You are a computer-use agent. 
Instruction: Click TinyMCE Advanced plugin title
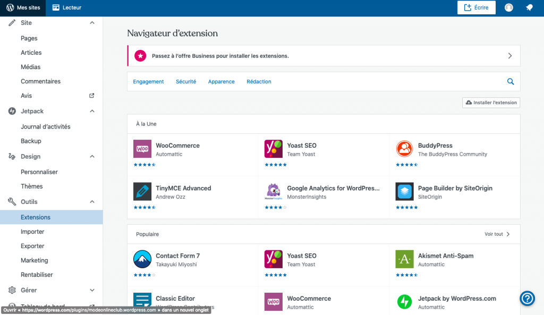pyautogui.click(x=183, y=188)
